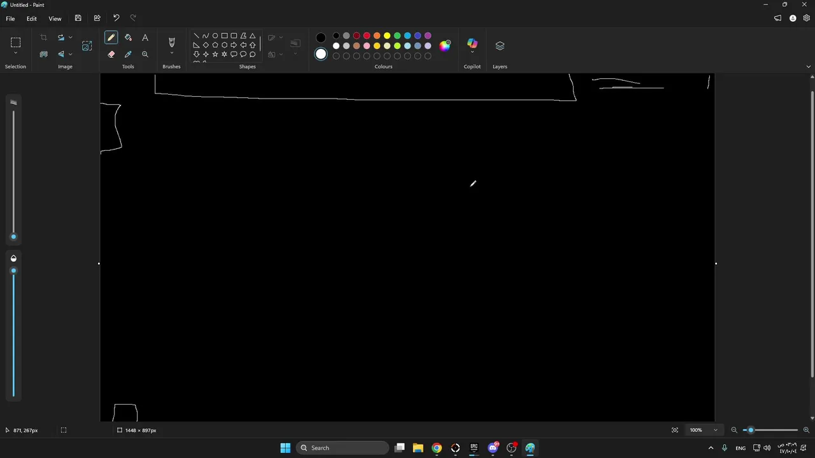815x458 pixels.
Task: Click the vertical canvas scrollbar
Action: tap(812, 234)
